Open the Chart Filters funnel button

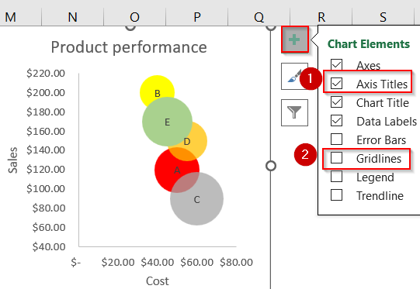(295, 112)
